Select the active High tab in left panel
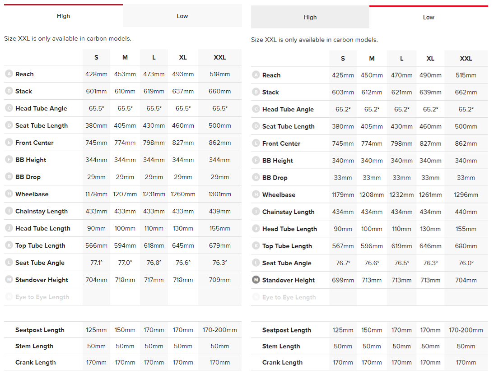Viewport: 494px width, 374px height. [63, 16]
